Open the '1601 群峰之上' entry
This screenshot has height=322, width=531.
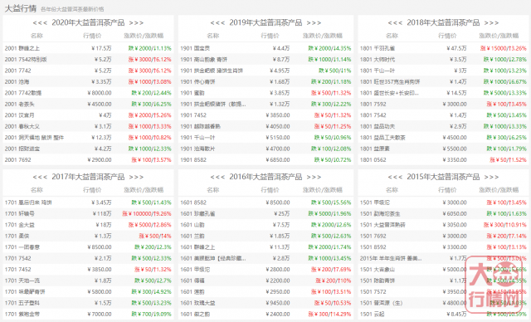(x=197, y=247)
